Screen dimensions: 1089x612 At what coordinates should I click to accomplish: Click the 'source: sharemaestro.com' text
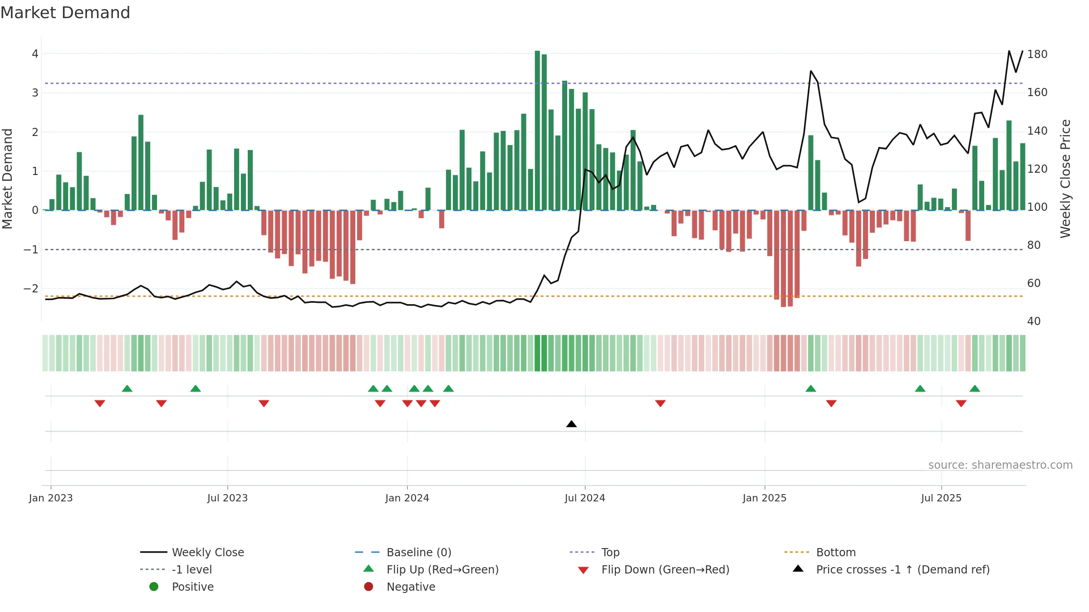click(x=1001, y=465)
